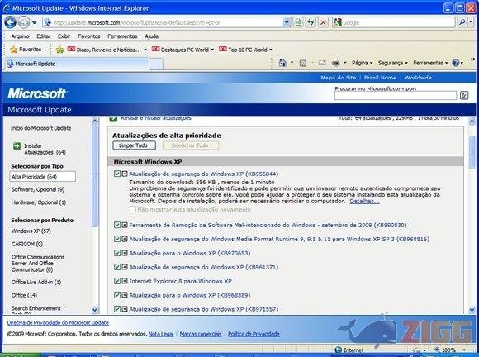The height and width of the screenshot is (357, 479).
Task: Click the Read mail icon in command bar
Action: (x=322, y=63)
